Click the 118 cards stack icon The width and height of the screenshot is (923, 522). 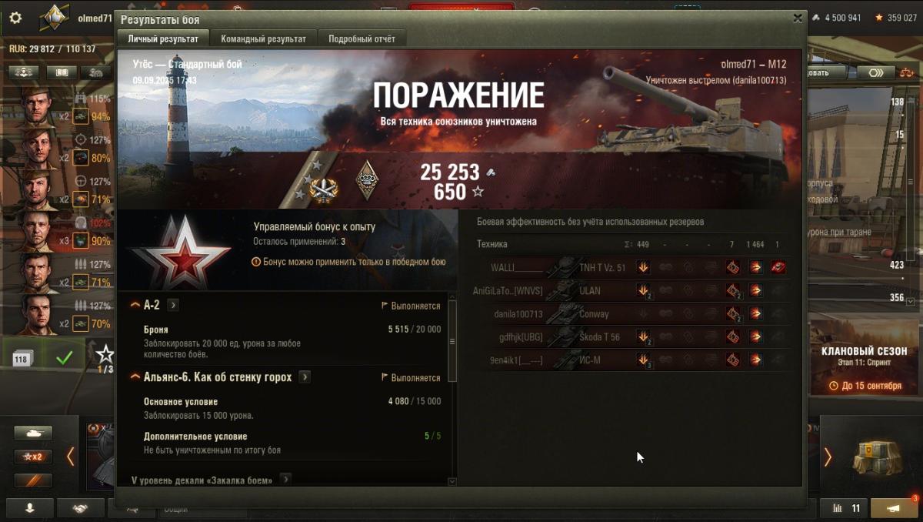point(23,357)
